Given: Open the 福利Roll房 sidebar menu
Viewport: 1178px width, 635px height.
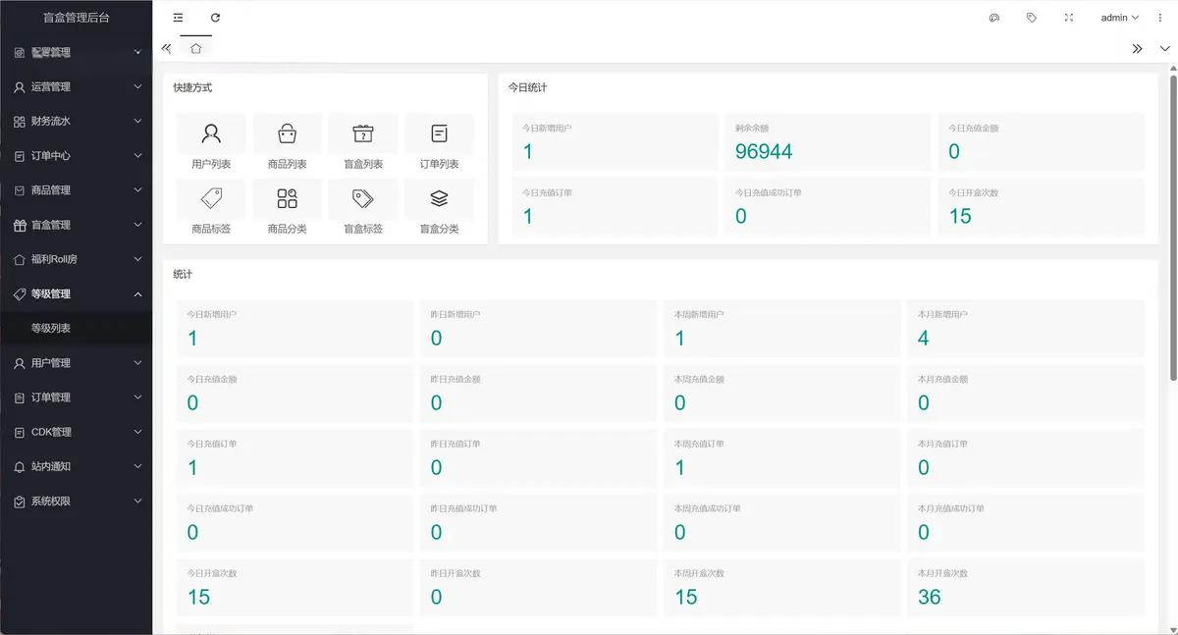Looking at the screenshot, I should pos(76,260).
